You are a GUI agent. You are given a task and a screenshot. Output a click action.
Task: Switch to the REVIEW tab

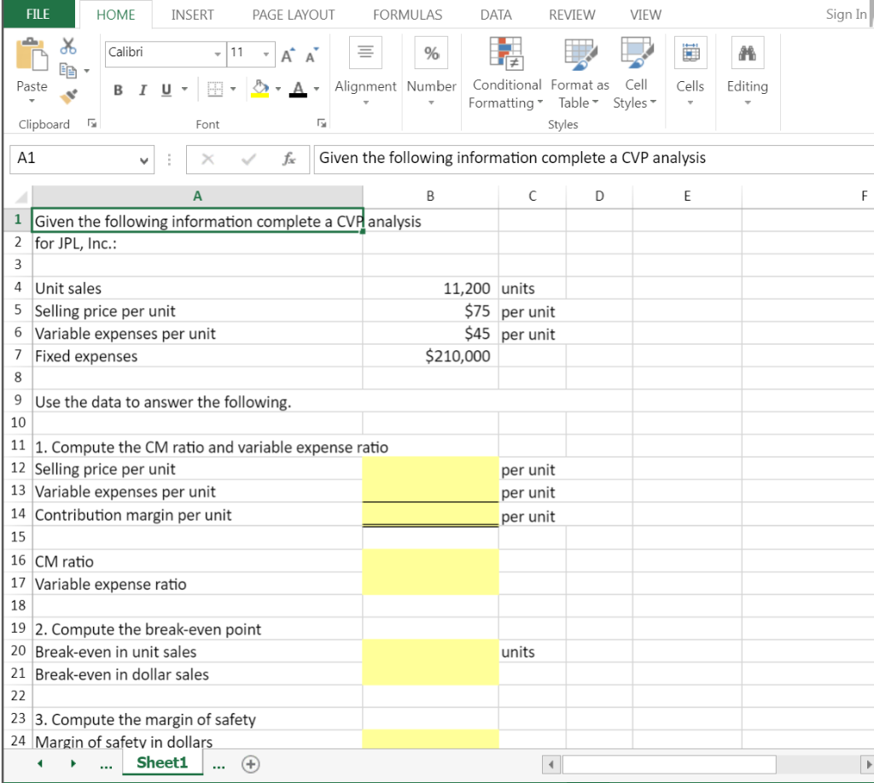(572, 15)
